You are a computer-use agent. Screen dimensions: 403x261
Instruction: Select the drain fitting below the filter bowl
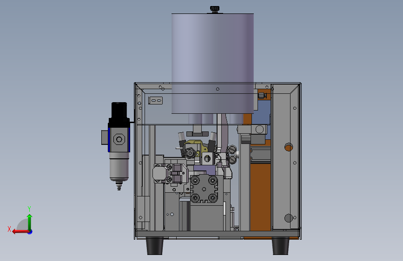click(119, 186)
